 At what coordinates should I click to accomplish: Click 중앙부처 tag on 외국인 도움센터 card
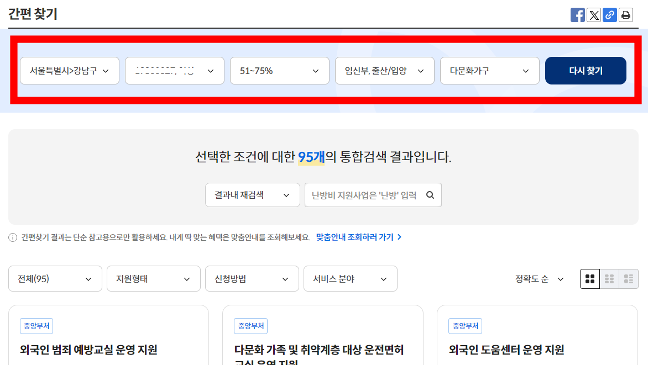coord(465,326)
